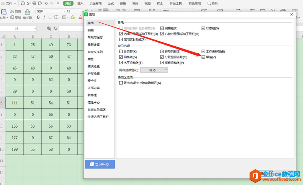Viewport: 303px width, 185px height.
Task: Uncheck the 零值(Z) zero values checkbox
Action: pos(203,57)
